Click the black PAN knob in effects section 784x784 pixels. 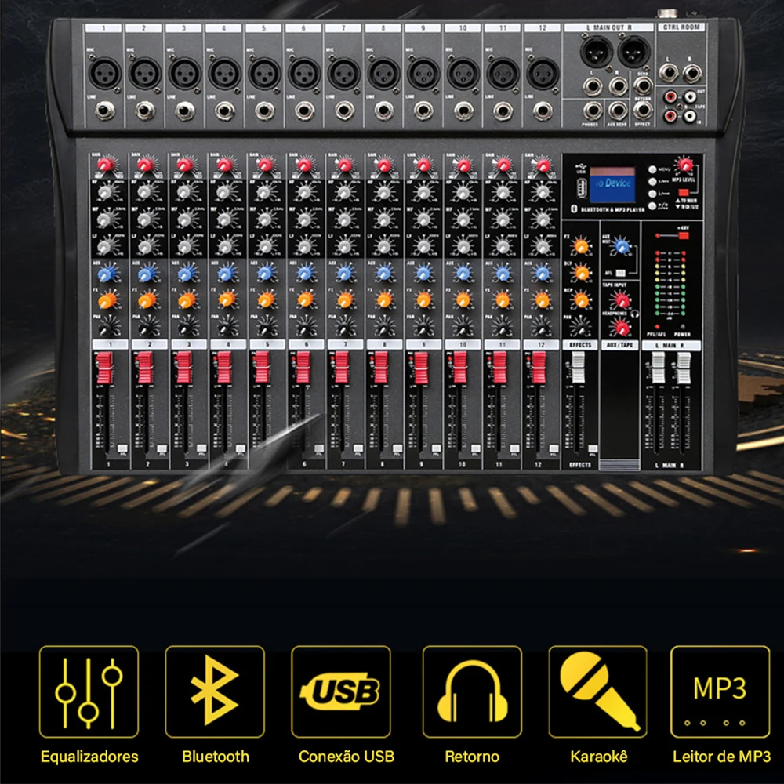point(580,328)
